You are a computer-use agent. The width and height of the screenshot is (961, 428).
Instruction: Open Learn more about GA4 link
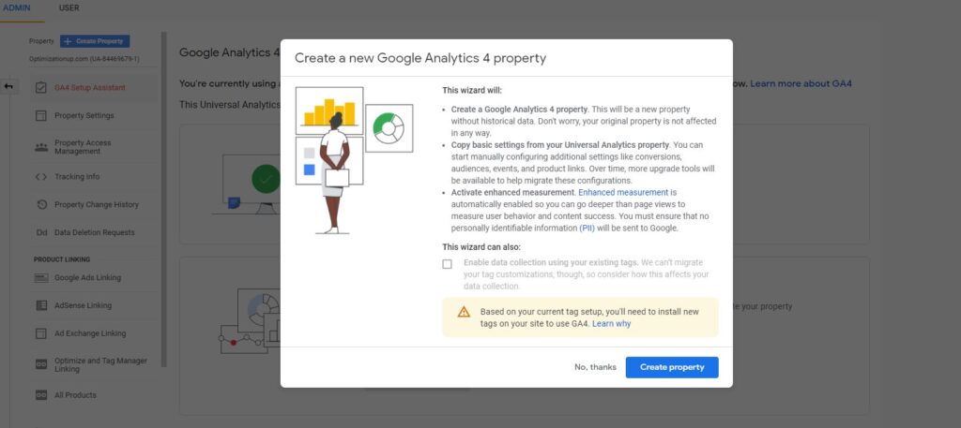point(801,83)
